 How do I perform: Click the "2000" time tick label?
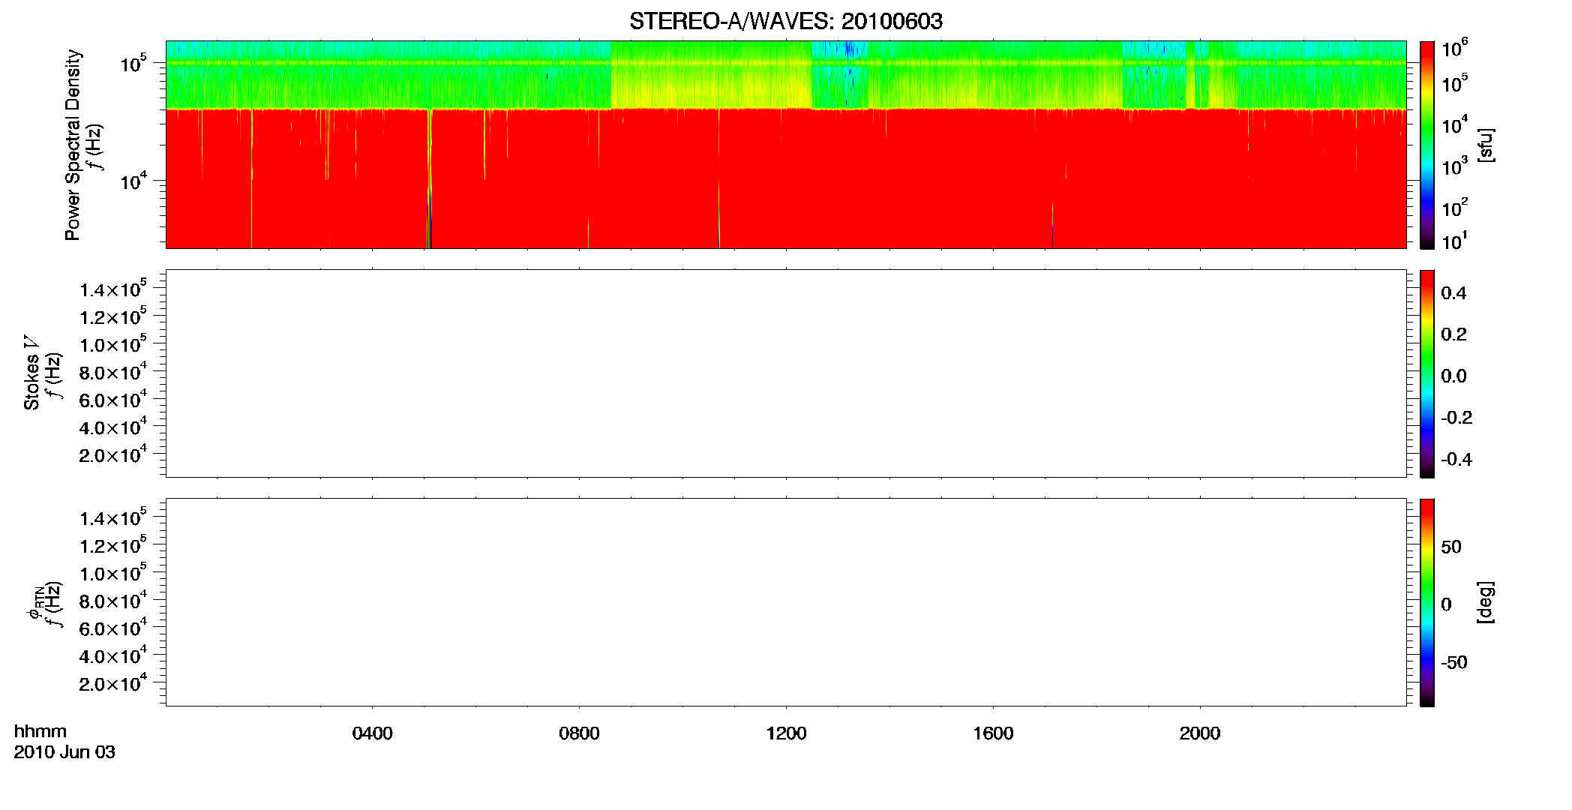click(1200, 733)
